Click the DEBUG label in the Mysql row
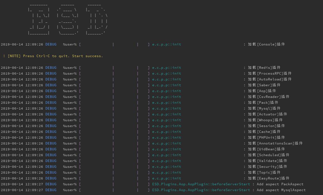The height and width of the screenshot is (195, 323). coord(51,108)
